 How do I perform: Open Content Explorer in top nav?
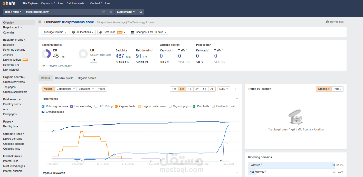(100, 3)
